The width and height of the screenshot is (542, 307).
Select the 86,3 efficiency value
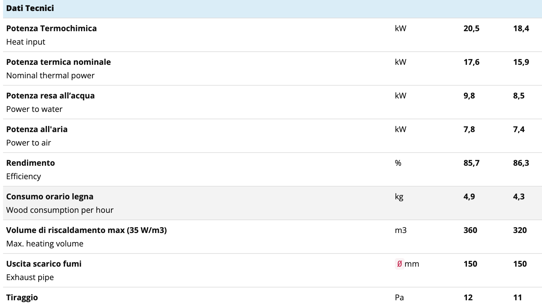point(521,163)
